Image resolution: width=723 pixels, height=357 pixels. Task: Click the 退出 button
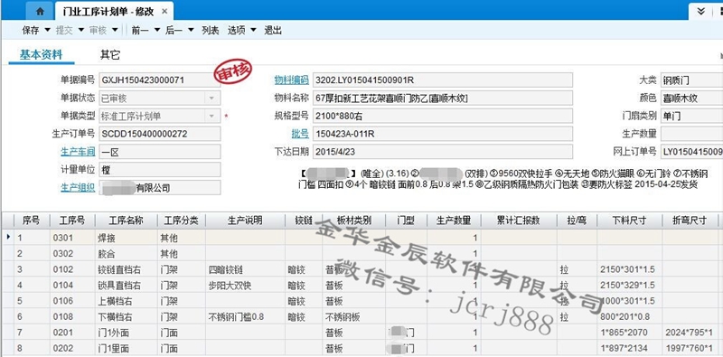pos(273,31)
